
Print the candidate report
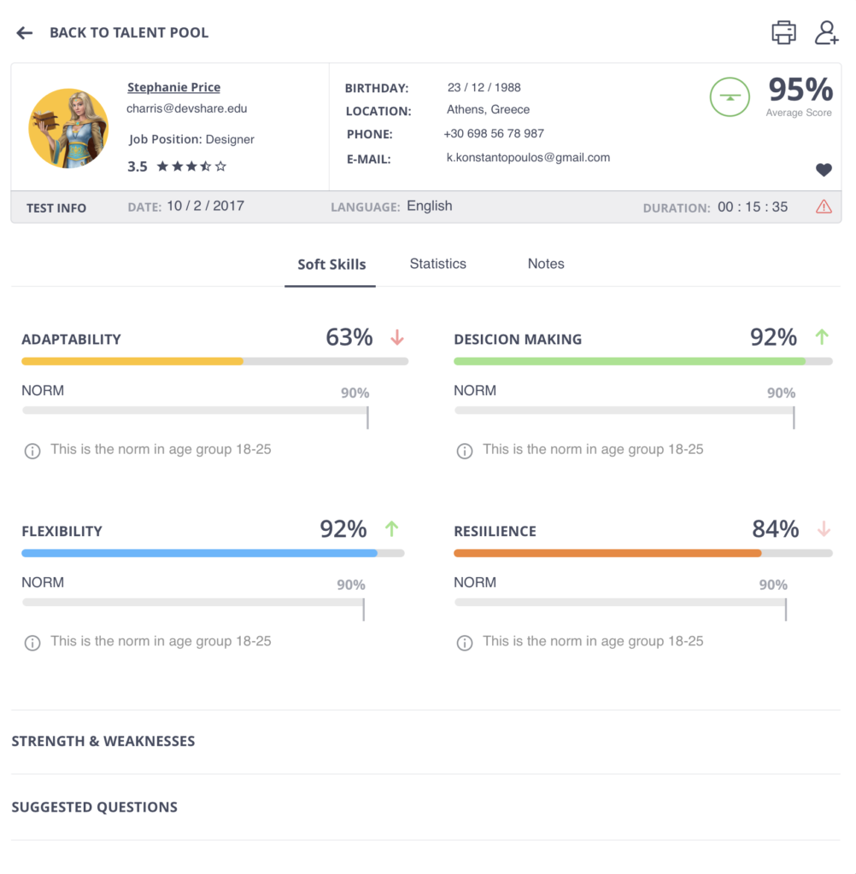tap(783, 32)
